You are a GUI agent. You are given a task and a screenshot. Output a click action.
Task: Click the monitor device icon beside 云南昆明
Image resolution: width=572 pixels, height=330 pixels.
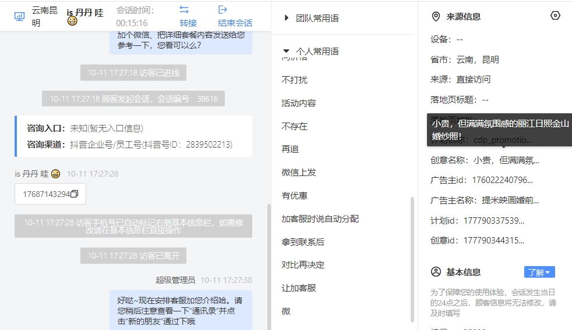click(x=19, y=16)
